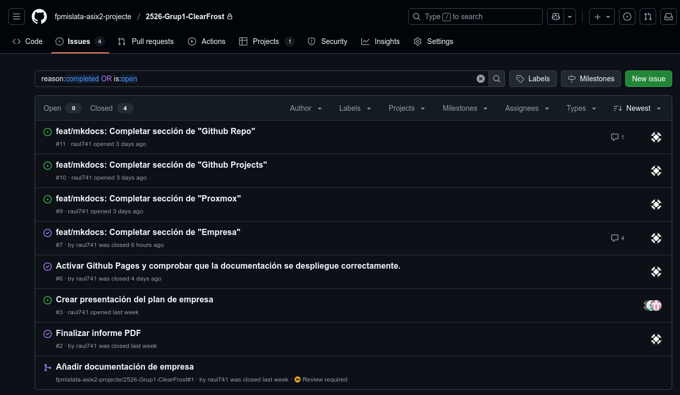
Task: Open the Actions tab
Action: [206, 41]
